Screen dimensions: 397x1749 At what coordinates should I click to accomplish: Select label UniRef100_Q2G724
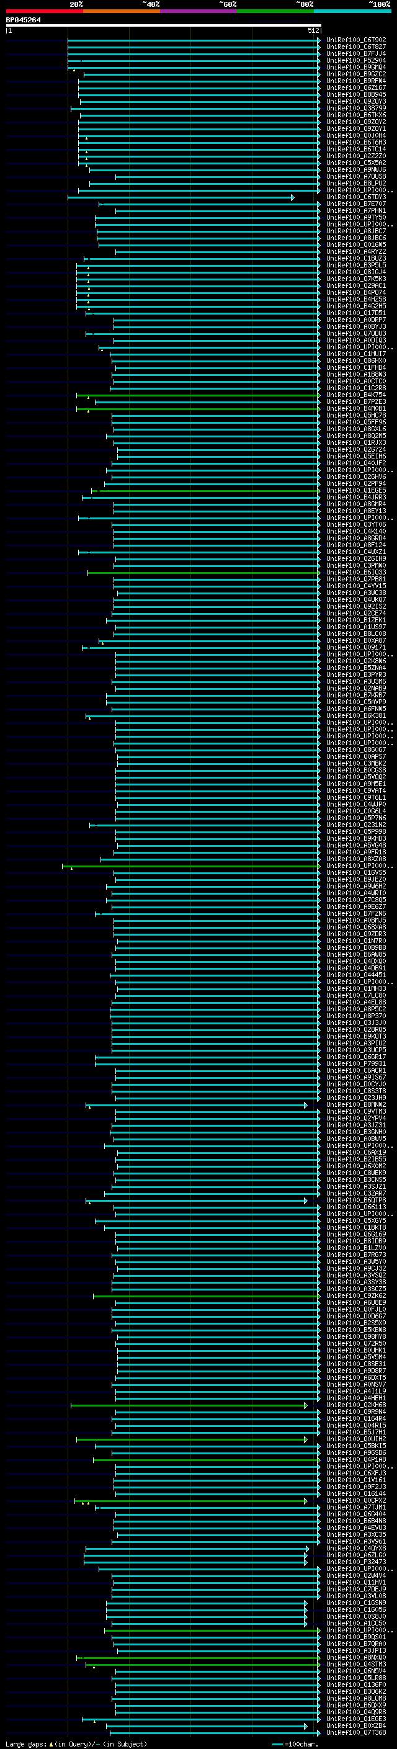click(355, 449)
